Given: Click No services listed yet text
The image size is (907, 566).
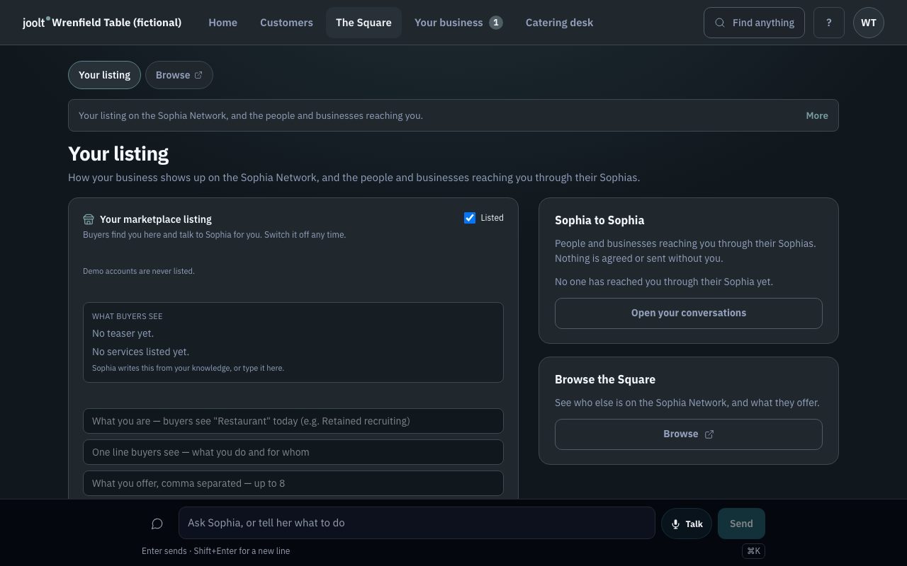Looking at the screenshot, I should (x=140, y=352).
